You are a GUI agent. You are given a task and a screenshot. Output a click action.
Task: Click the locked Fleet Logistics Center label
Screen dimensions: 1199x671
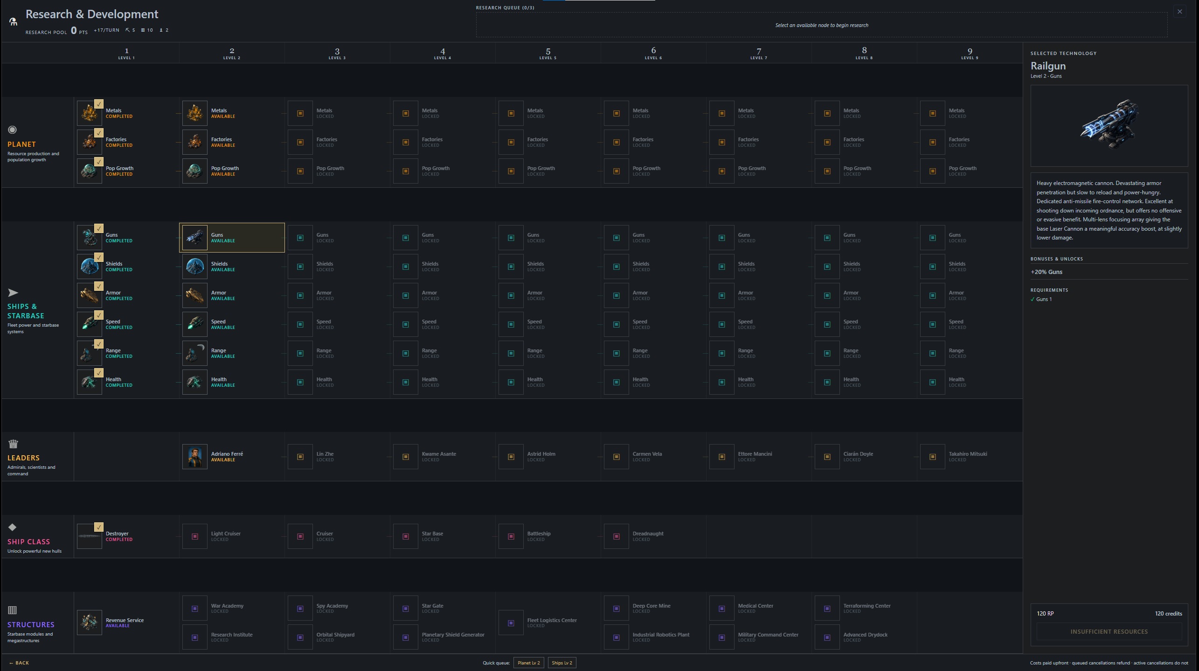pos(552,620)
